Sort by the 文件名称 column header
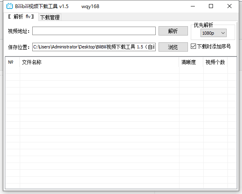The height and width of the screenshot is (194, 242). 99,63
